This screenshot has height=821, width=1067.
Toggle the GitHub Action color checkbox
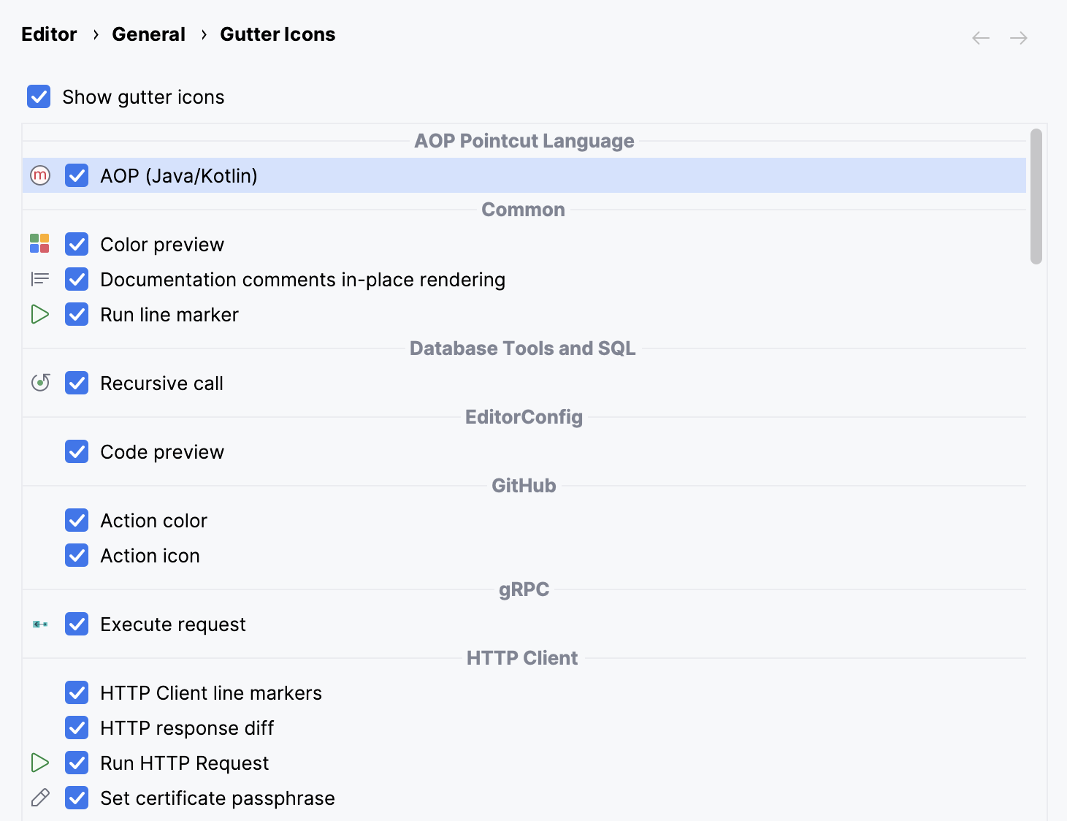tap(77, 520)
